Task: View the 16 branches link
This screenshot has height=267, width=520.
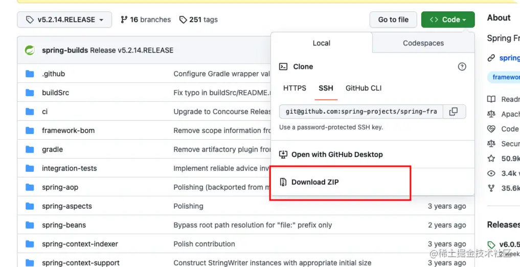Action: (146, 19)
